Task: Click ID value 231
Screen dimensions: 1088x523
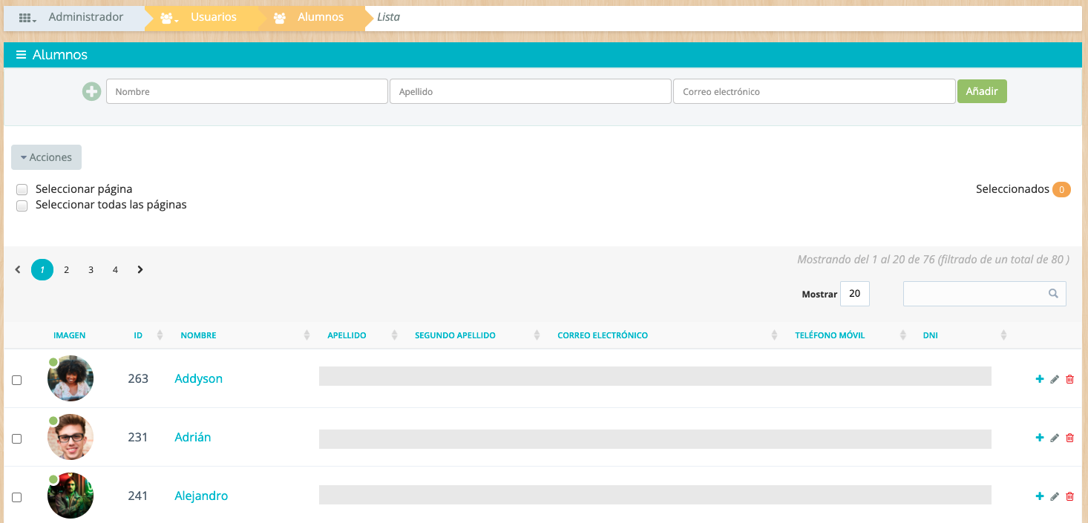Action: 138,437
